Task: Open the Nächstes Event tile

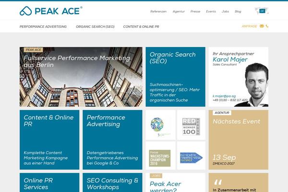Action: click(x=239, y=140)
